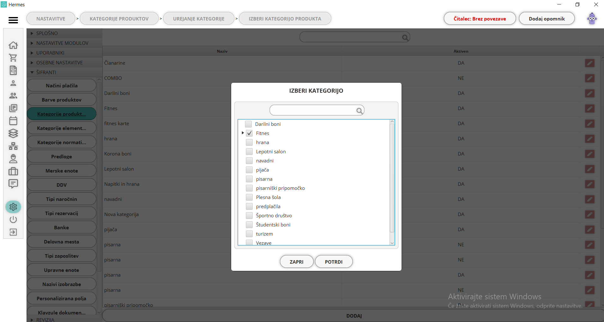This screenshot has width=604, height=322.
Task: Open the documents sidebar icon
Action: tap(13, 70)
